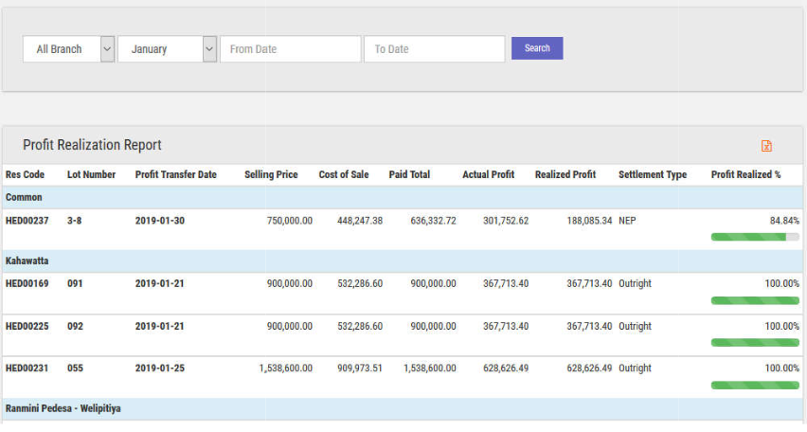Select reservation code HED00169

[27, 283]
